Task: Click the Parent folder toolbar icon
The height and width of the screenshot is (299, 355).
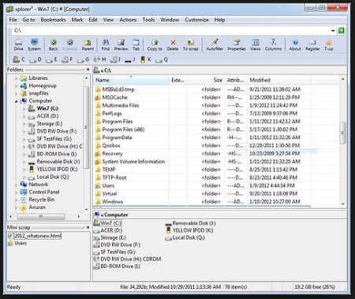Action: 88,45
